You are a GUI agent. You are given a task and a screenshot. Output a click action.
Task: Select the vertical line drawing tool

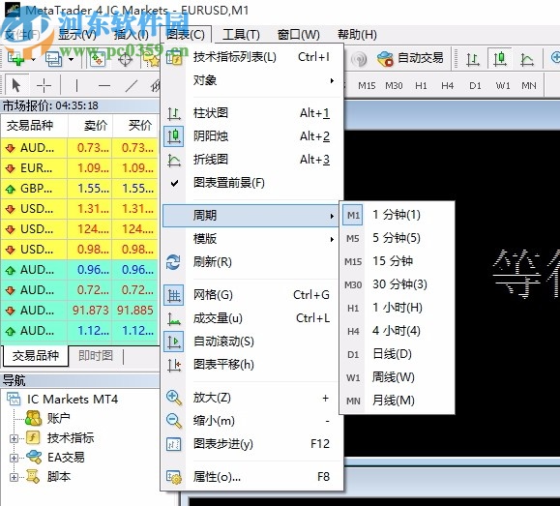(x=76, y=86)
